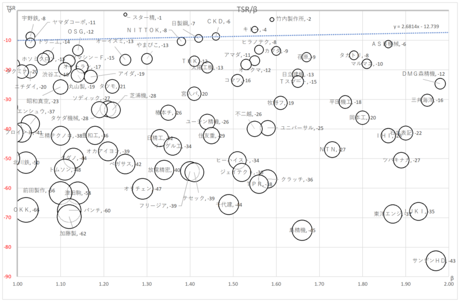This screenshot has height=302, width=460.
Task: Select the 2.00 tick on the β axis
Action: (449, 284)
